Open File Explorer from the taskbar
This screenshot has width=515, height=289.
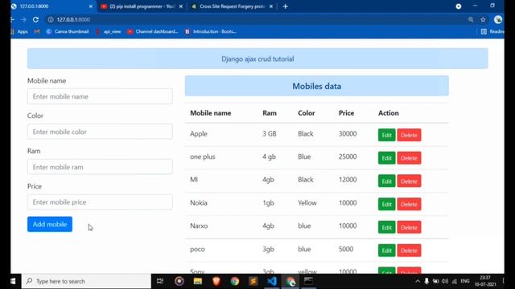click(x=198, y=281)
